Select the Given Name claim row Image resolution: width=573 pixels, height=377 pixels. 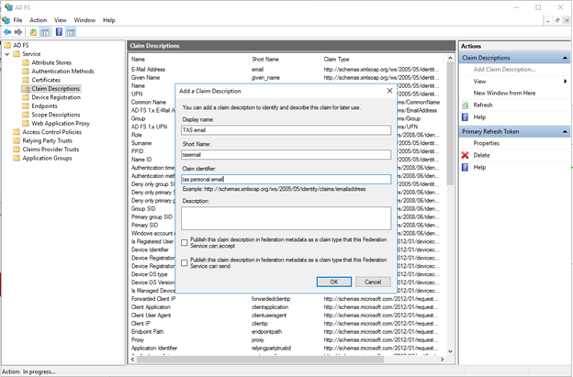[285, 77]
